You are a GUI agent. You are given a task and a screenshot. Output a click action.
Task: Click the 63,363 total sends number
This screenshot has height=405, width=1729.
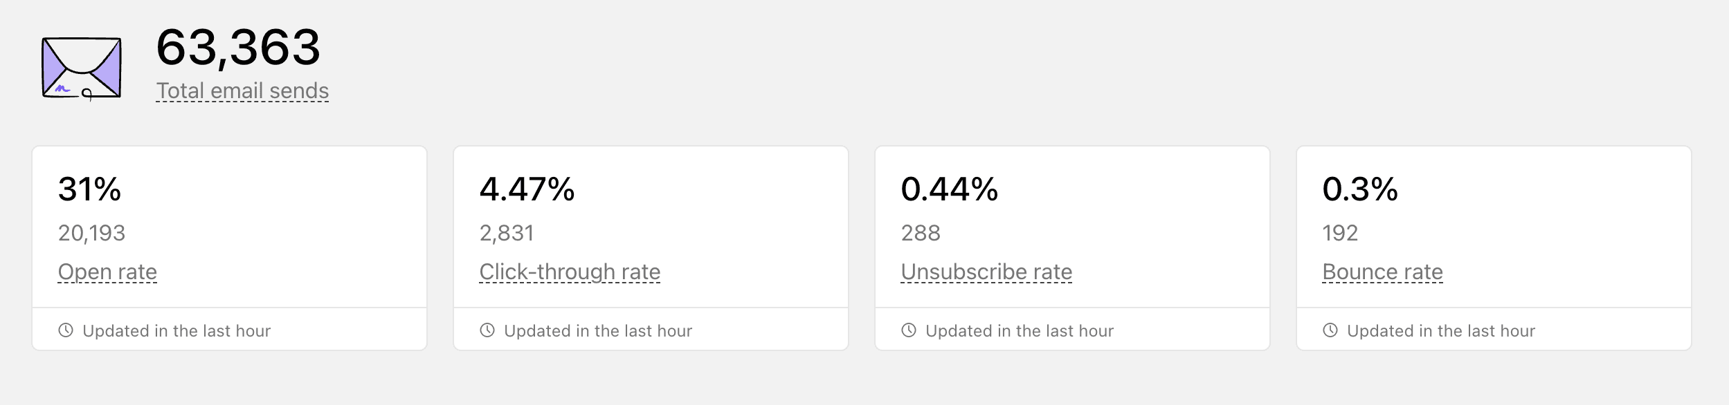tap(238, 48)
